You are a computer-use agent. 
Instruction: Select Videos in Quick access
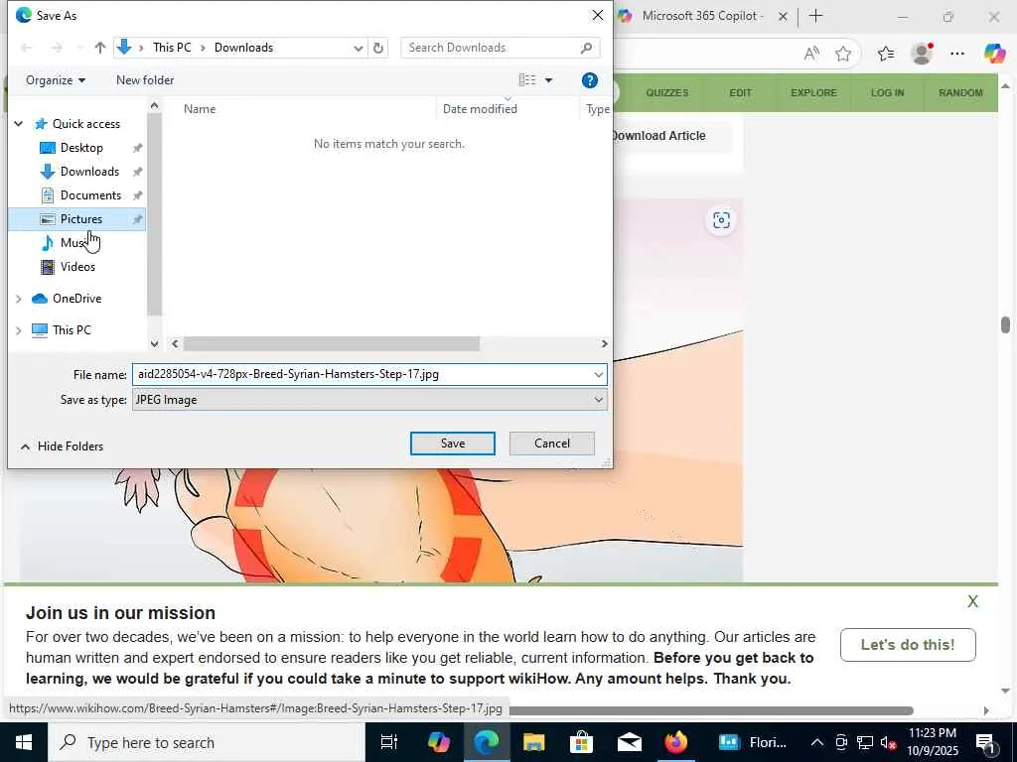pos(77,266)
